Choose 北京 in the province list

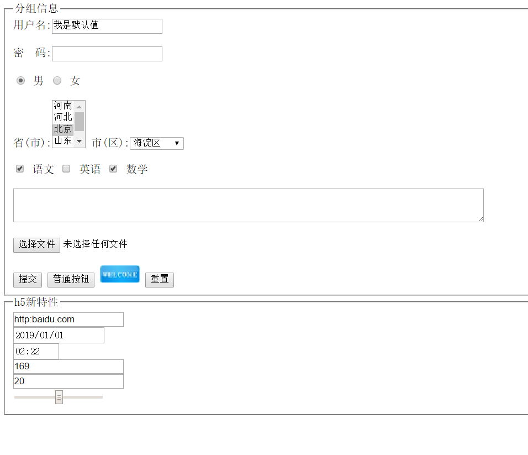(x=63, y=129)
